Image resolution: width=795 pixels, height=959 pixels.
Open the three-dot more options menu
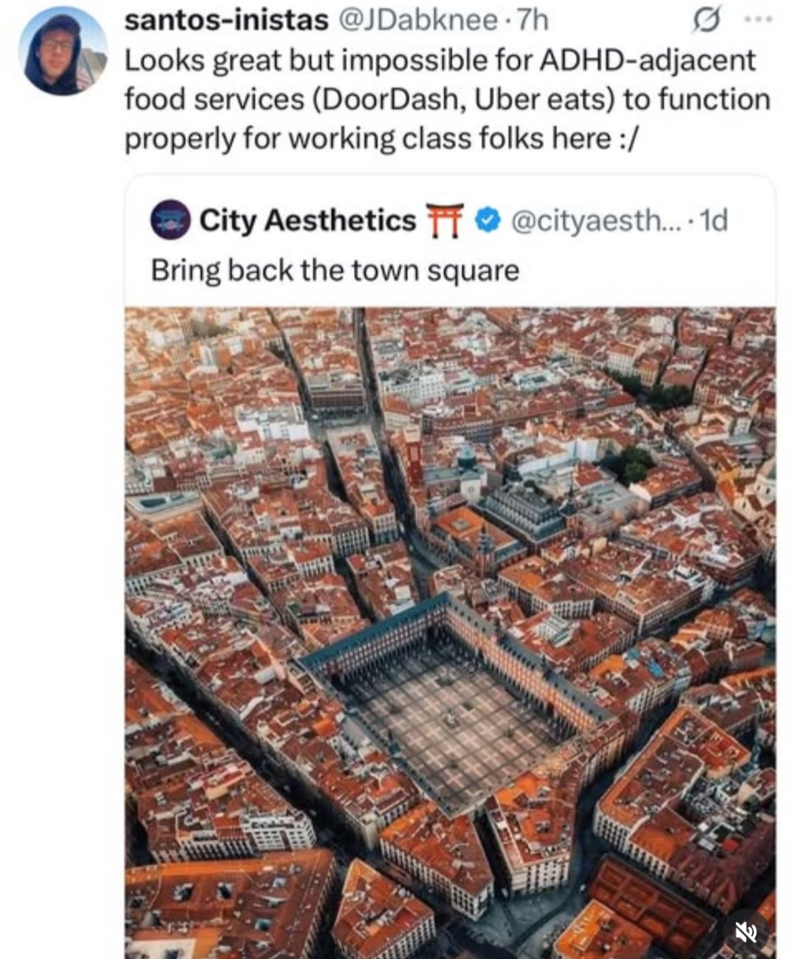click(x=759, y=19)
